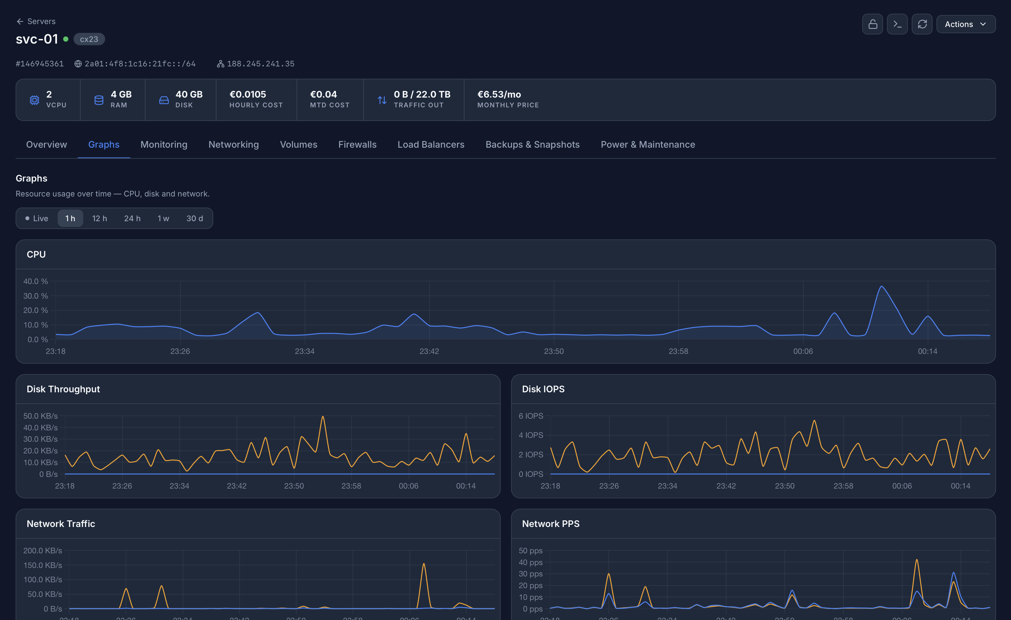Go back to Servers list
This screenshot has height=620, width=1011.
pos(36,21)
